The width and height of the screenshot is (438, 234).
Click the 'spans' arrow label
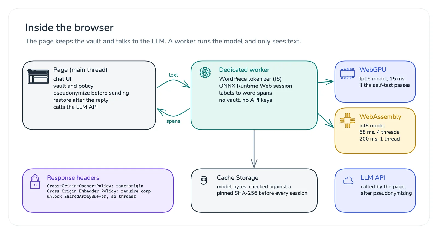tap(173, 121)
